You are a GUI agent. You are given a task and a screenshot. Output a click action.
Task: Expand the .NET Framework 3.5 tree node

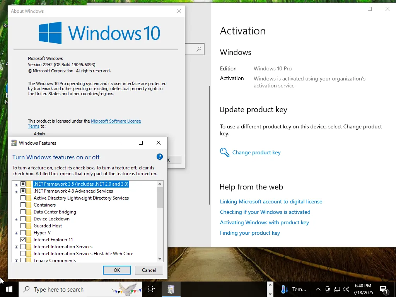pyautogui.click(x=16, y=184)
